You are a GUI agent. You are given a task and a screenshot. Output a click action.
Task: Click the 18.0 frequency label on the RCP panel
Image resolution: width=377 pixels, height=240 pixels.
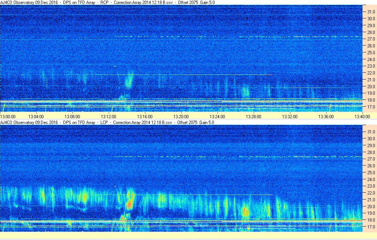pos(371,100)
